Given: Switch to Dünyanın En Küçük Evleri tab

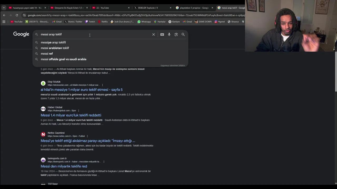Looking at the screenshot, I should pos(67,8).
